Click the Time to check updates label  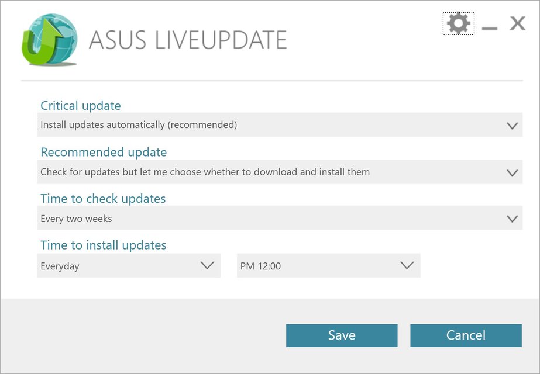102,199
